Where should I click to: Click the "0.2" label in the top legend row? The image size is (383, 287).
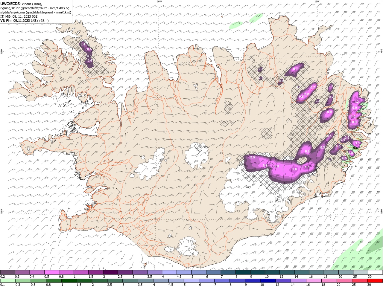click(2, 277)
